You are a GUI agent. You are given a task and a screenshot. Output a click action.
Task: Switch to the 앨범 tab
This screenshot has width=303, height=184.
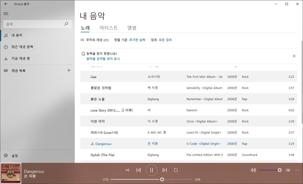tap(132, 28)
